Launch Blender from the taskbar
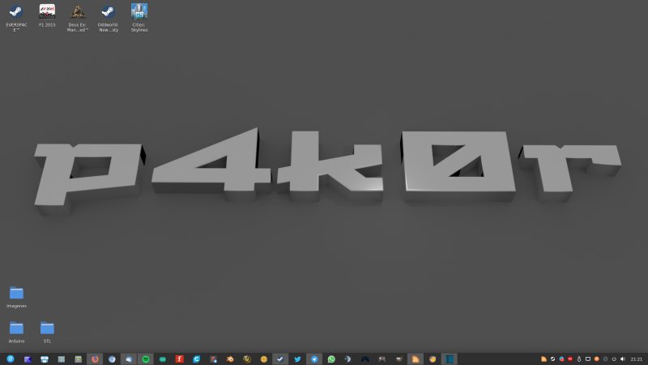648x365 pixels. coord(230,359)
